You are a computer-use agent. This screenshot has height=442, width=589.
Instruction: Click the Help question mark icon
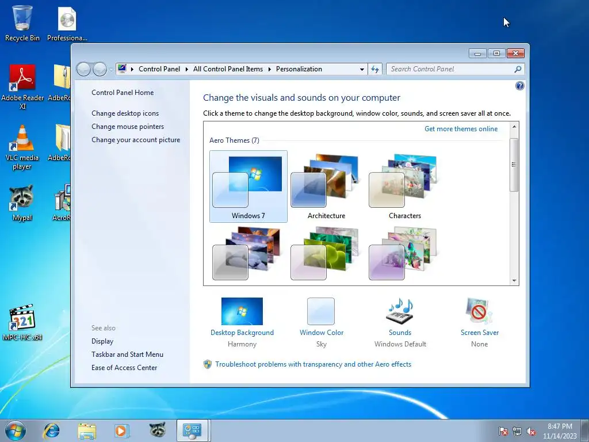click(x=519, y=86)
